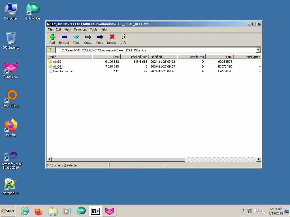
Task: Open the File menu
Action: pos(50,29)
